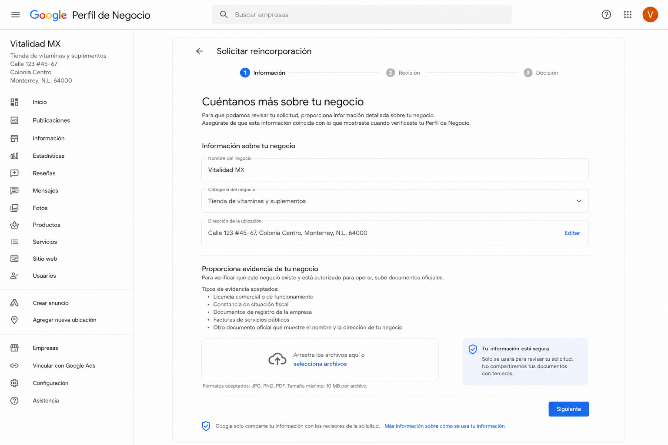This screenshot has width=668, height=445.
Task: Click the Configuración gear icon
Action: (14, 383)
